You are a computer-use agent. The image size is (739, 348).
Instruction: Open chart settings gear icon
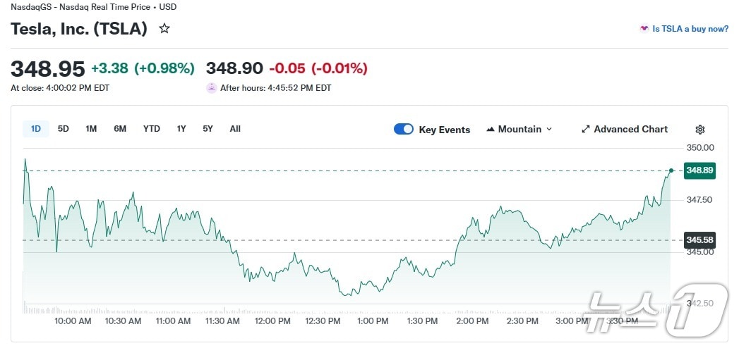[700, 130]
